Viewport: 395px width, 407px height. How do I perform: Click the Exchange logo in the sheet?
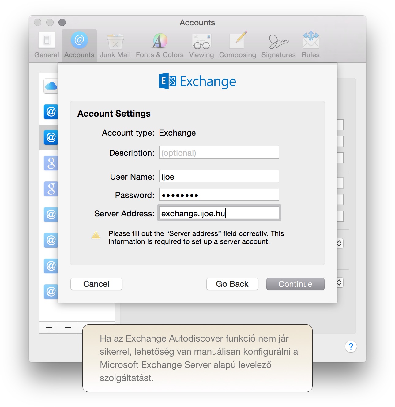[197, 81]
